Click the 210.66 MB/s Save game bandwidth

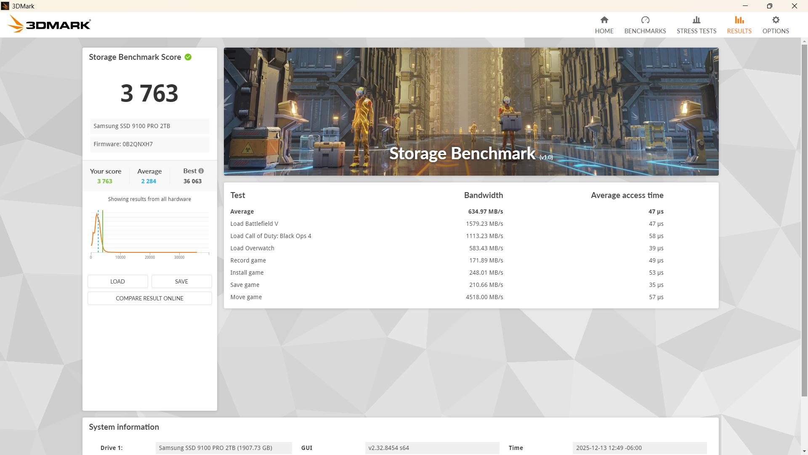point(486,285)
